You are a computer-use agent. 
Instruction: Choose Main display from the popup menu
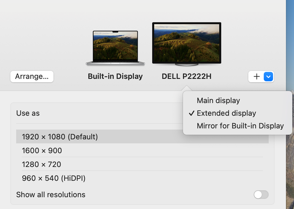point(218,101)
